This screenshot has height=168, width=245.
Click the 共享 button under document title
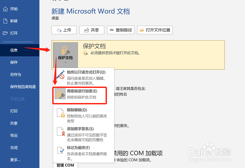[x=92, y=30]
